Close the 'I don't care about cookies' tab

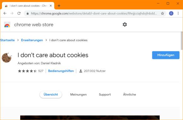(51, 6)
